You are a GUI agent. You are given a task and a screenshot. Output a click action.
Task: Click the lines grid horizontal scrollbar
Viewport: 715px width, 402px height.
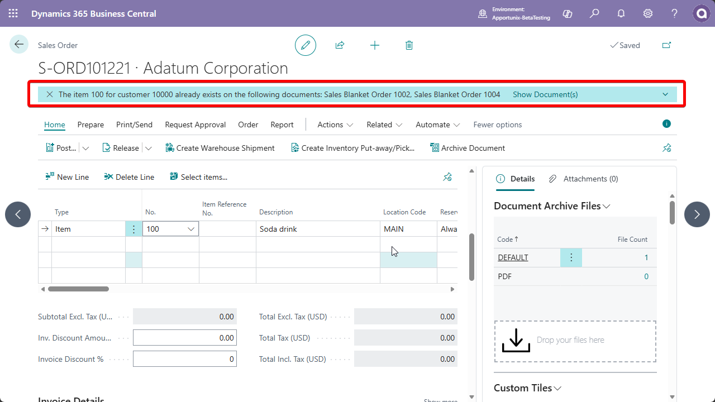[x=78, y=289]
